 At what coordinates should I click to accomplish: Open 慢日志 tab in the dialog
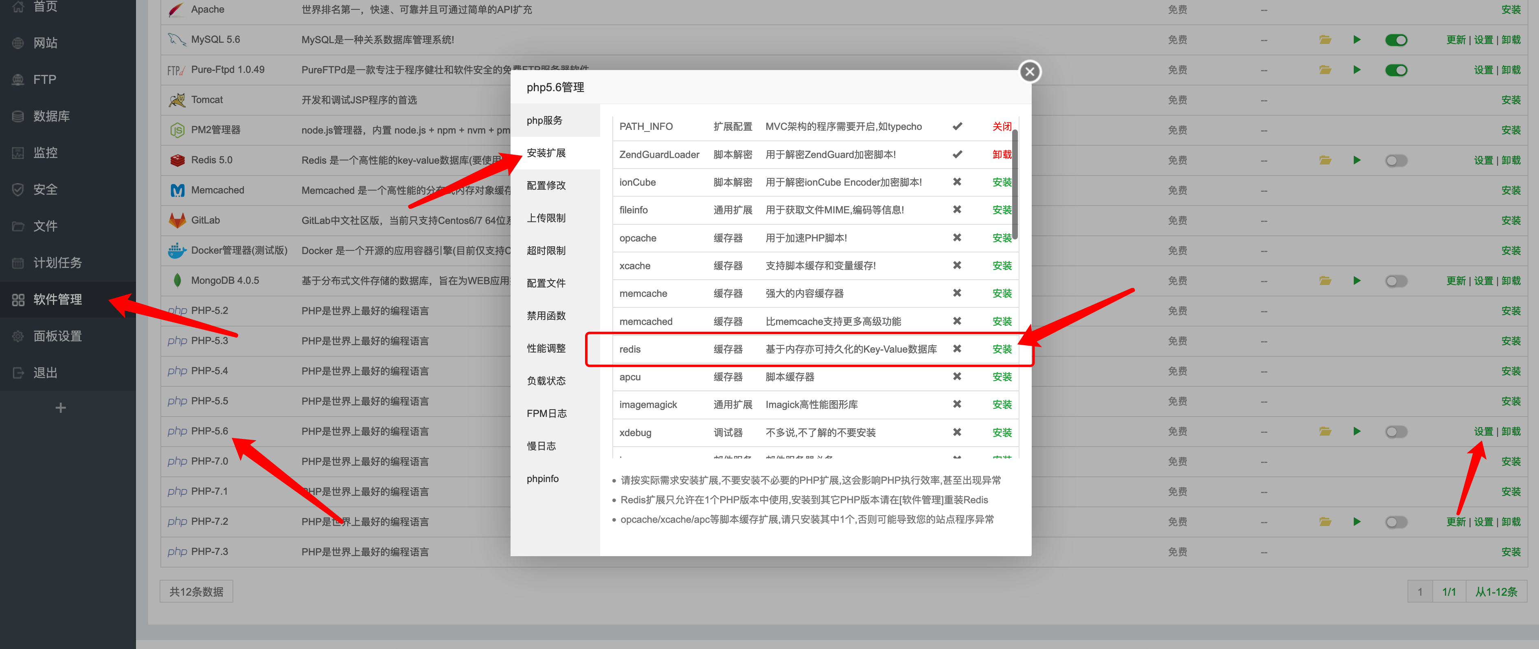pyautogui.click(x=555, y=446)
